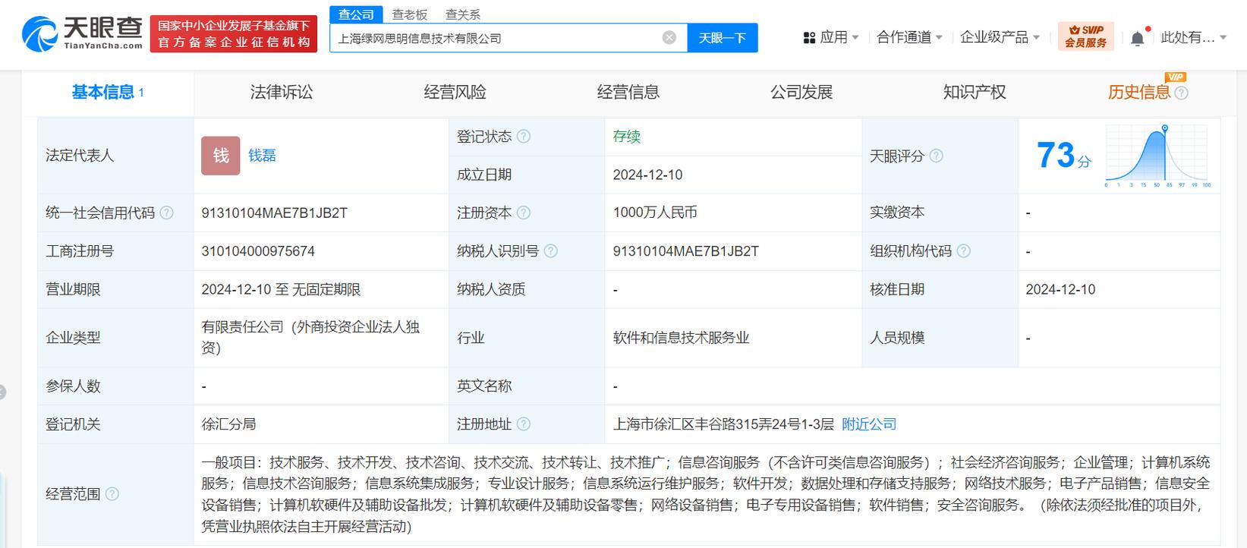Click the 核准日期 2024-12-10 value

(1060, 290)
